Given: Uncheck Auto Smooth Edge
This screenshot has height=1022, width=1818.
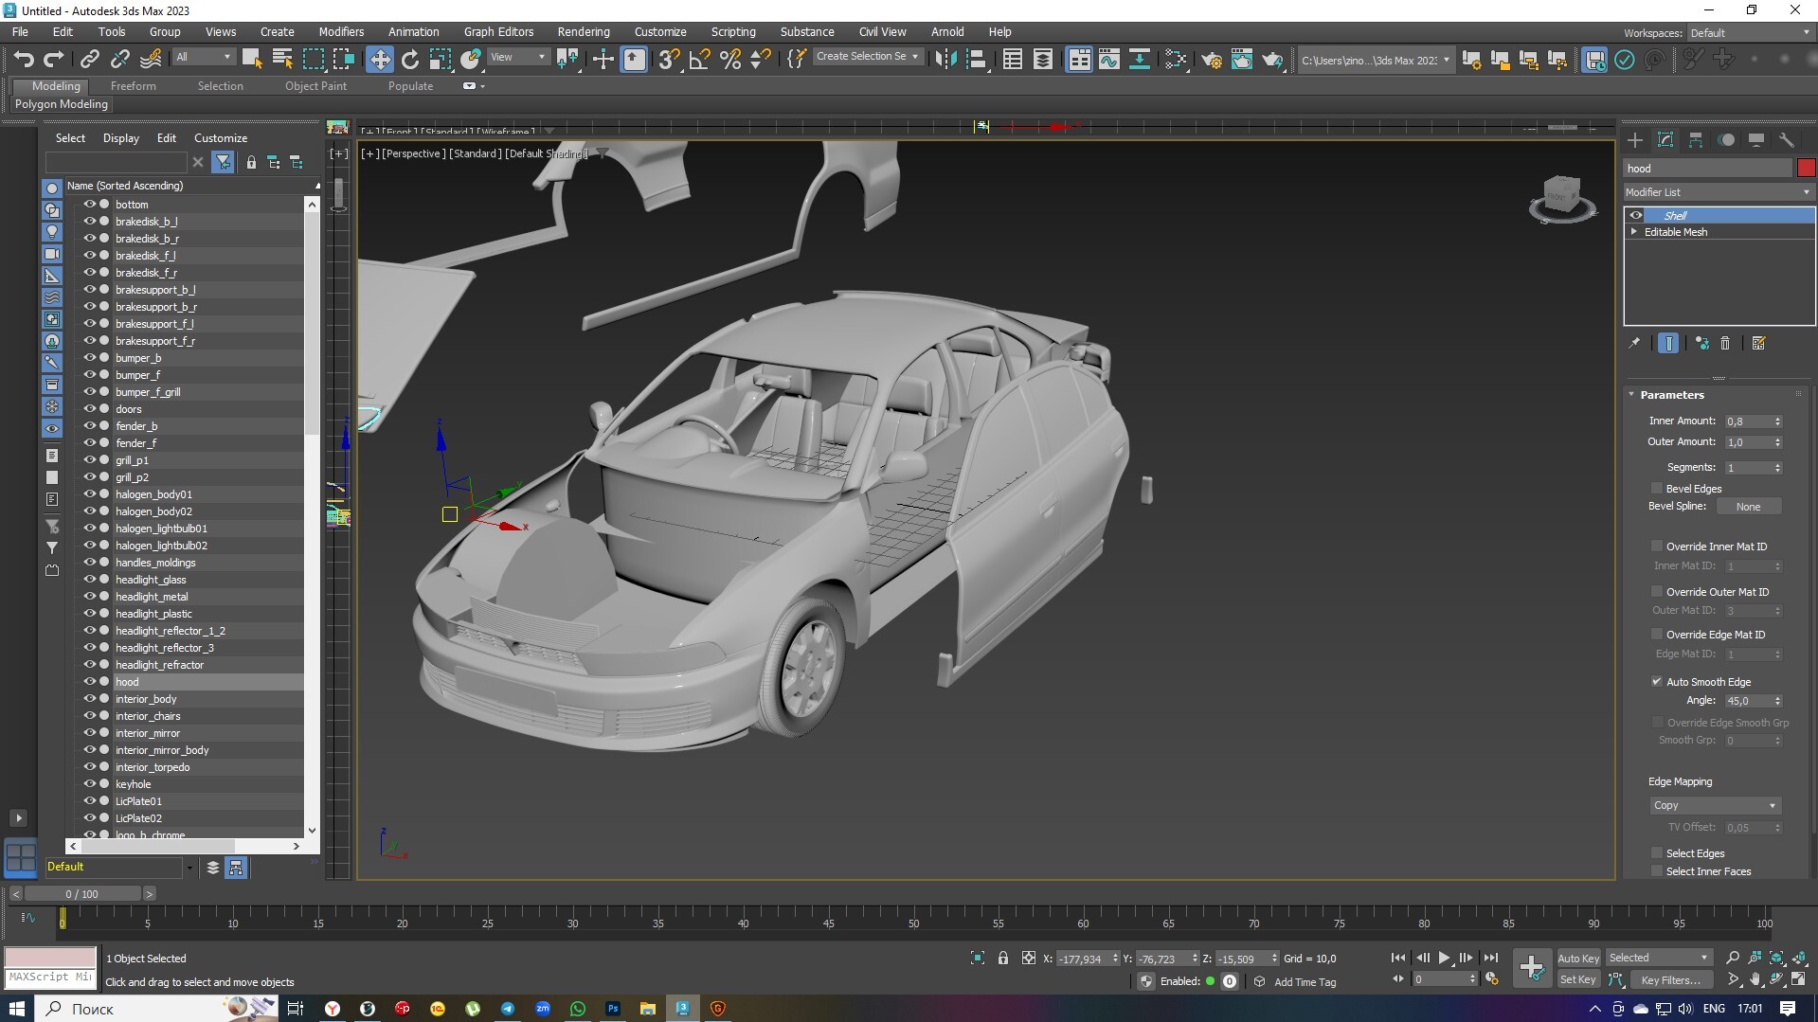Looking at the screenshot, I should pos(1657,682).
